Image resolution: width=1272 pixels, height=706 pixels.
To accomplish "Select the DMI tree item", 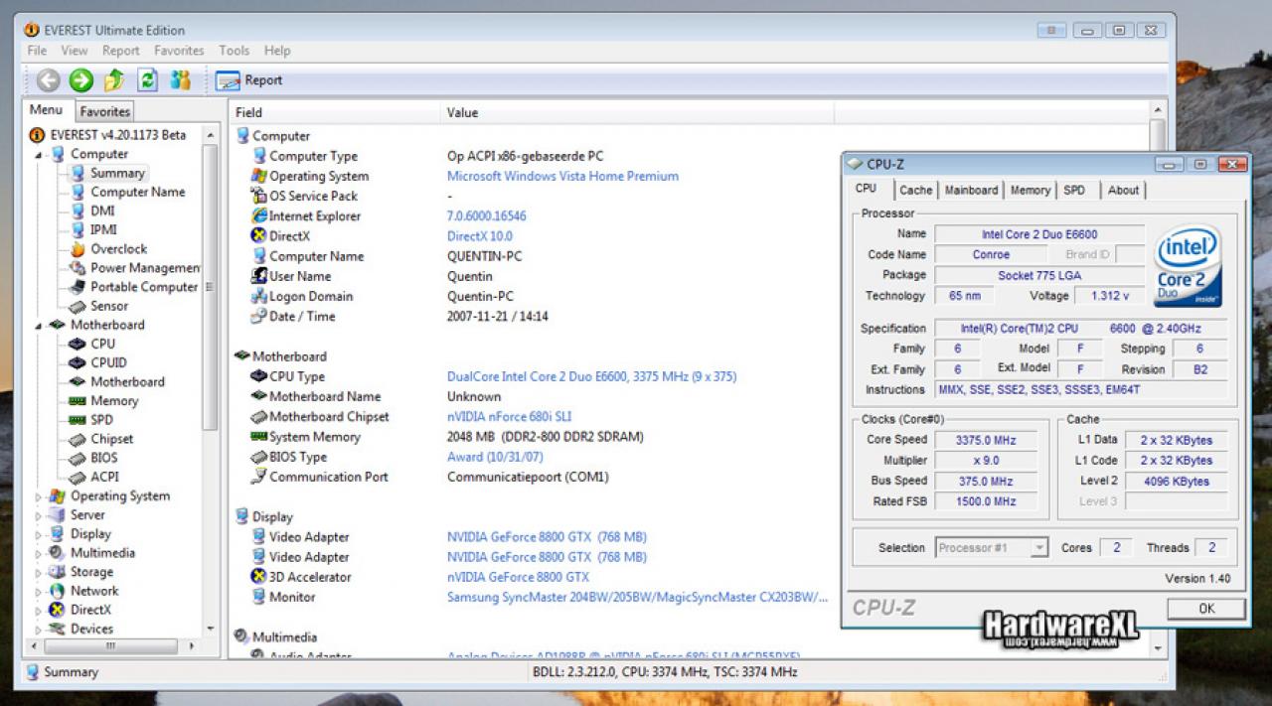I will pyautogui.click(x=102, y=211).
